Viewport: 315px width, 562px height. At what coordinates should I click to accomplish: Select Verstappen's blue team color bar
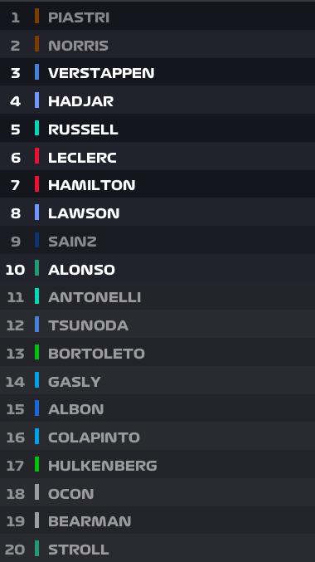[36, 71]
